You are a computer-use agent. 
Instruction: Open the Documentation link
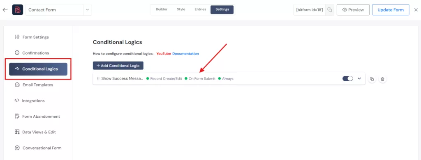coord(185,54)
